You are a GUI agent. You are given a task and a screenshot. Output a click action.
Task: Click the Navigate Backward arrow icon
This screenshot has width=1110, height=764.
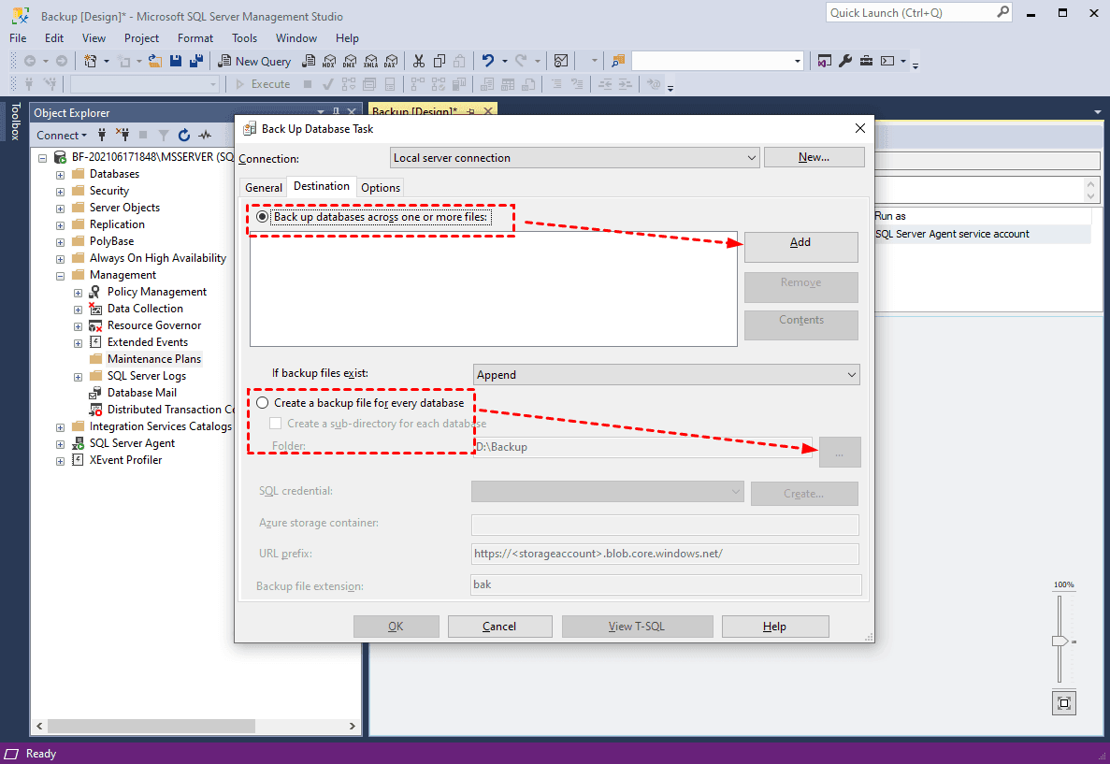pyautogui.click(x=30, y=61)
